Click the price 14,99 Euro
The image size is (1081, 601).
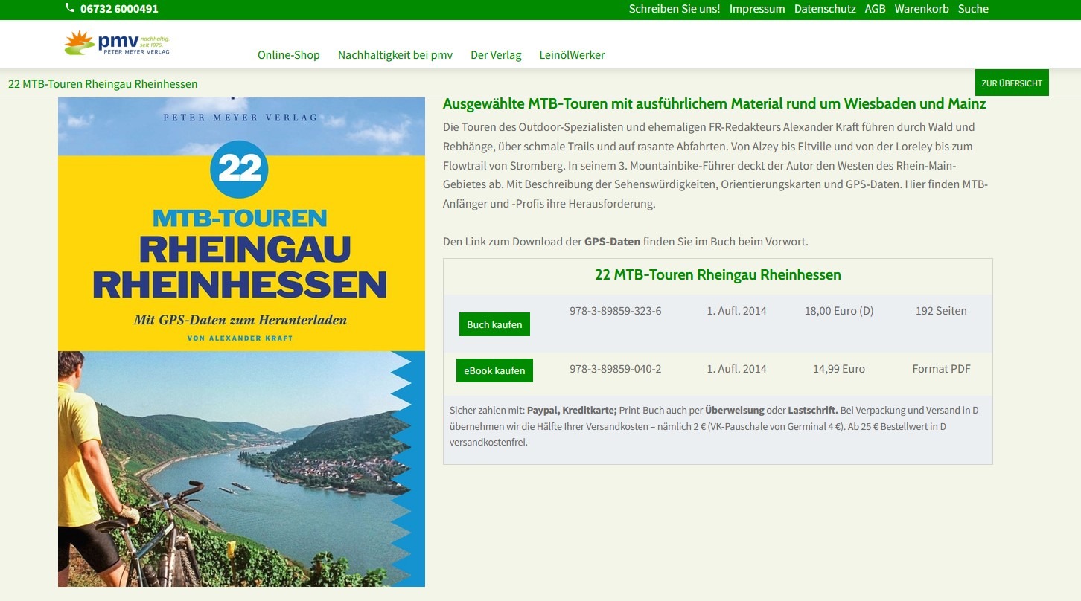click(839, 369)
